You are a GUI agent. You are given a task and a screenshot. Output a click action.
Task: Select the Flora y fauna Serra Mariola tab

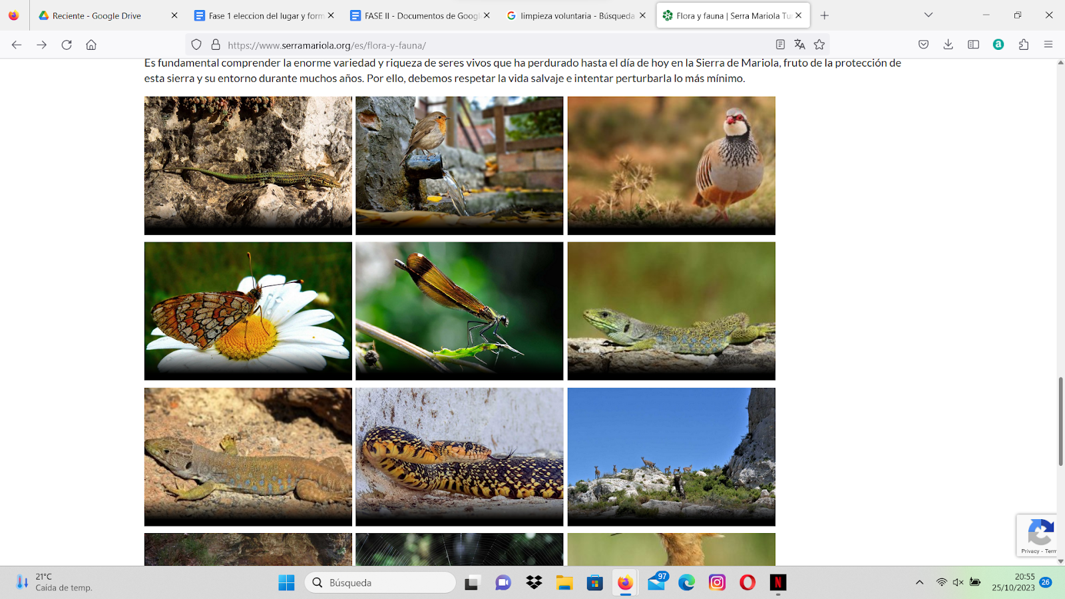pyautogui.click(x=733, y=15)
